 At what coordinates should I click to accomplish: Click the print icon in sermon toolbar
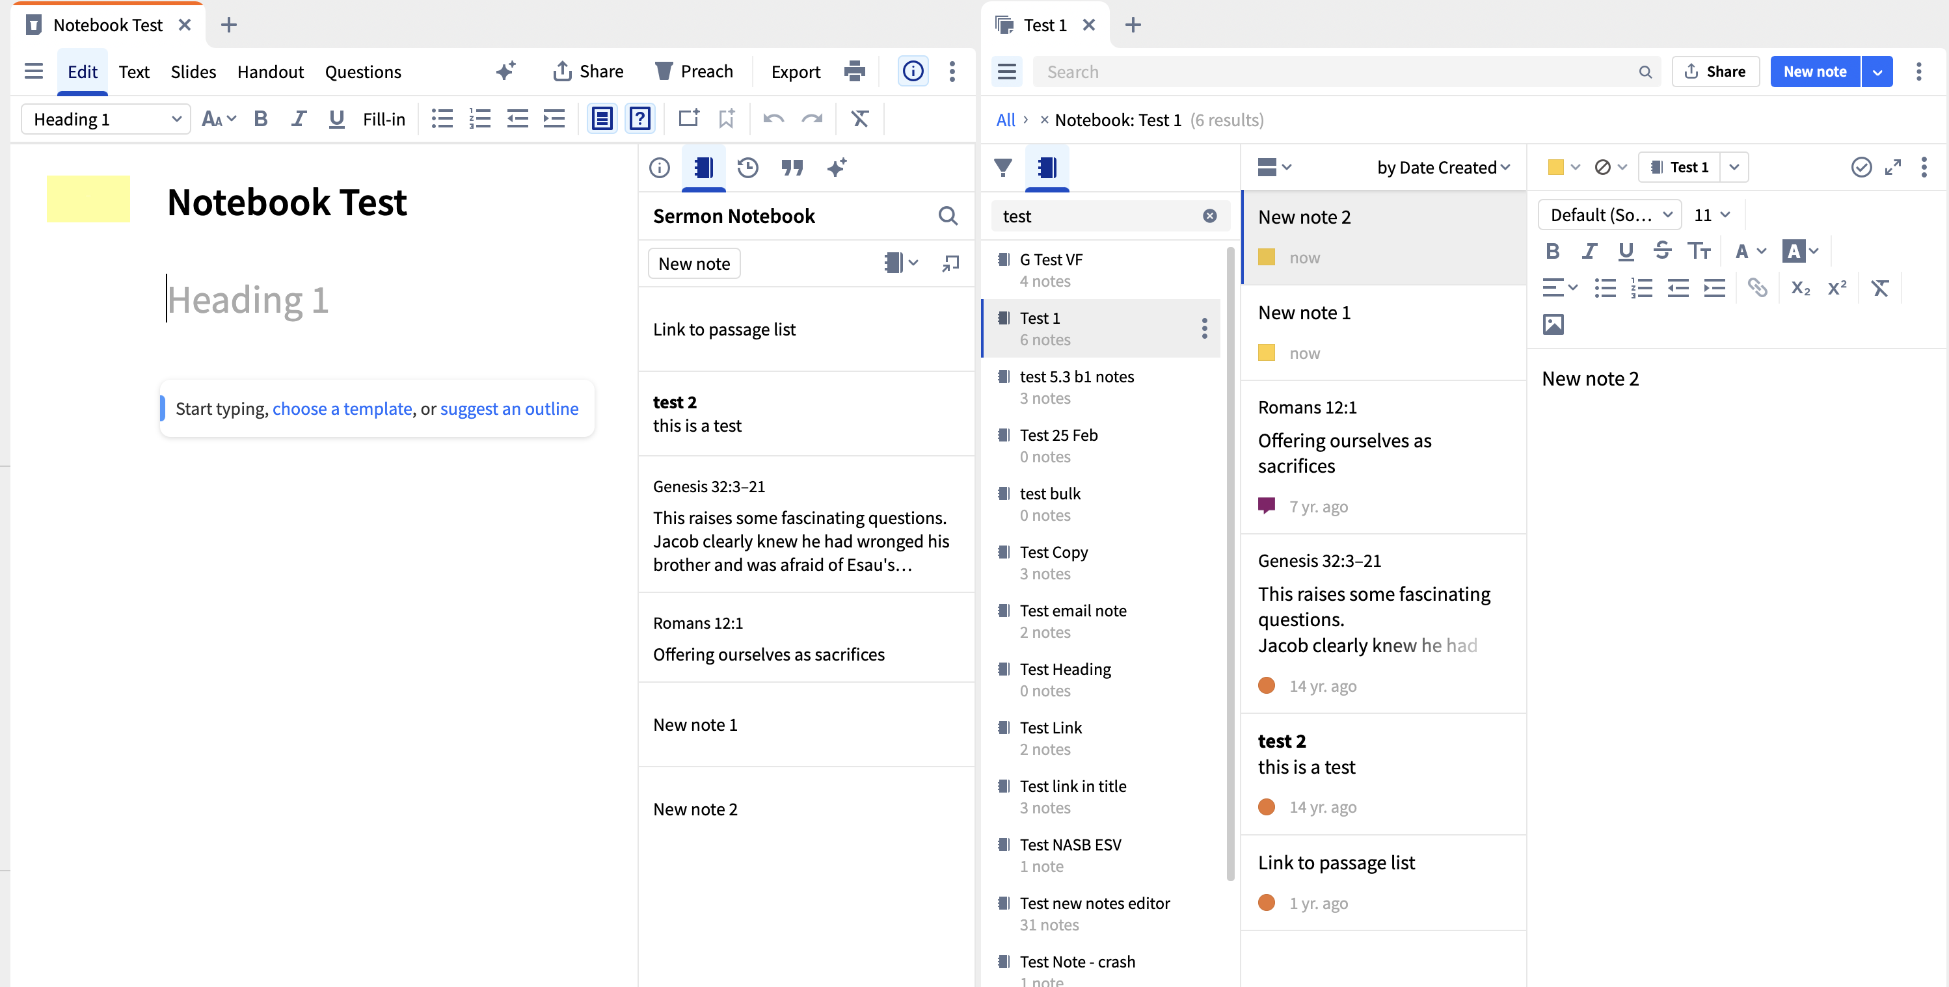(854, 71)
